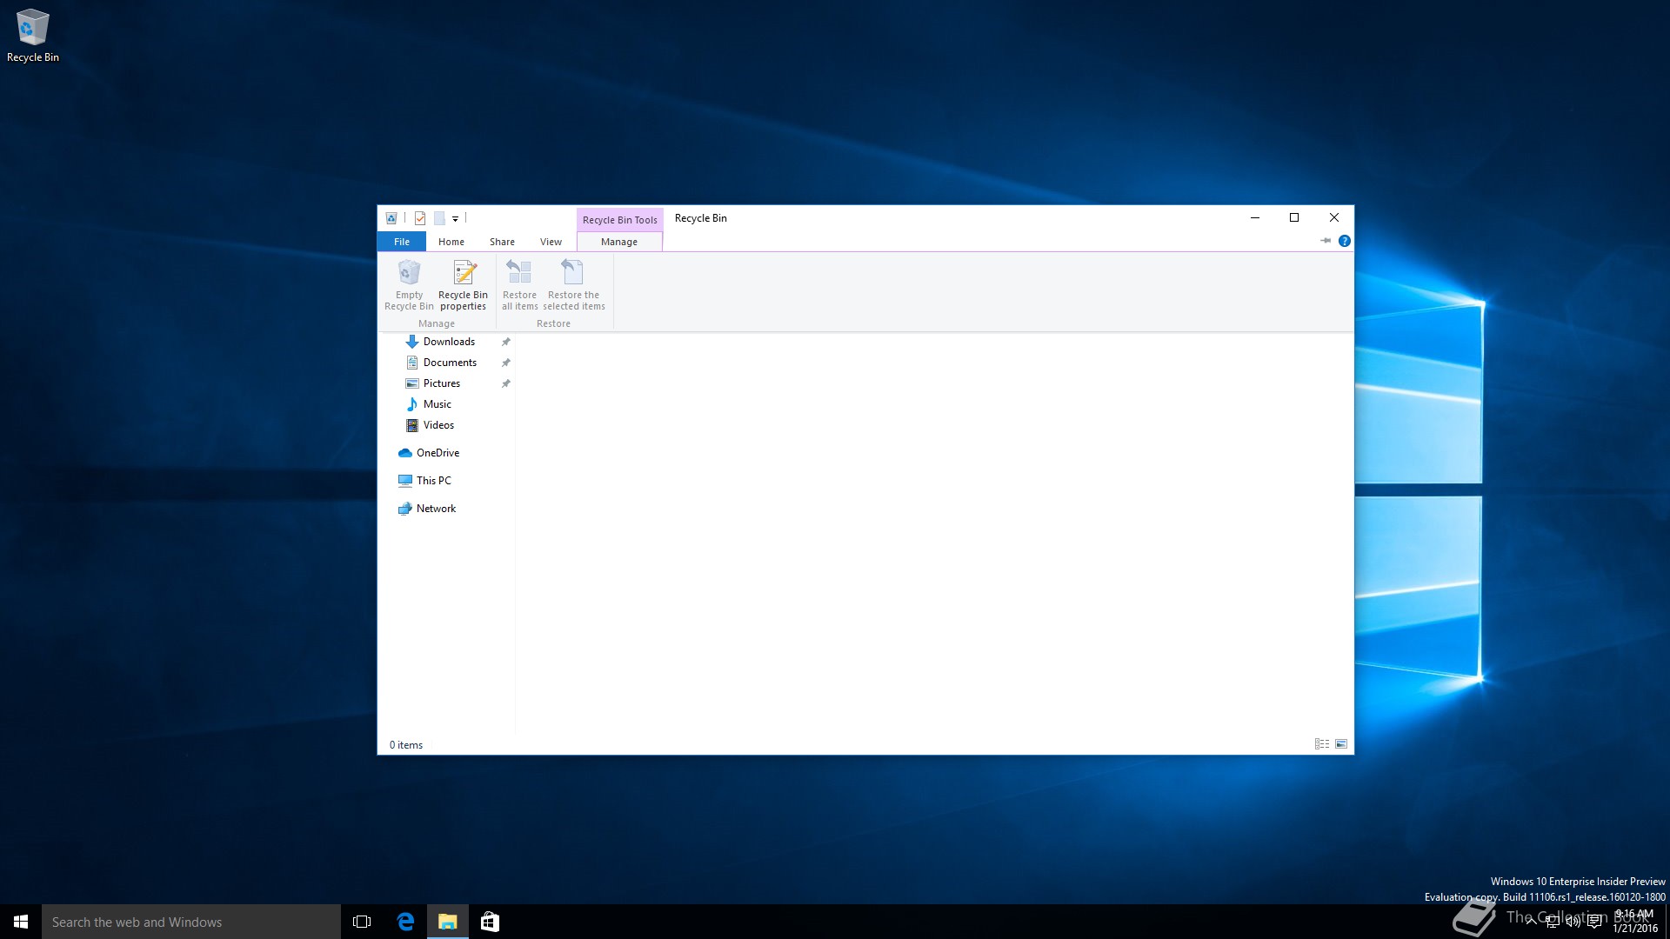Screen dimensions: 1670x939
Task: Switch to Details view layout toggle
Action: (1322, 744)
